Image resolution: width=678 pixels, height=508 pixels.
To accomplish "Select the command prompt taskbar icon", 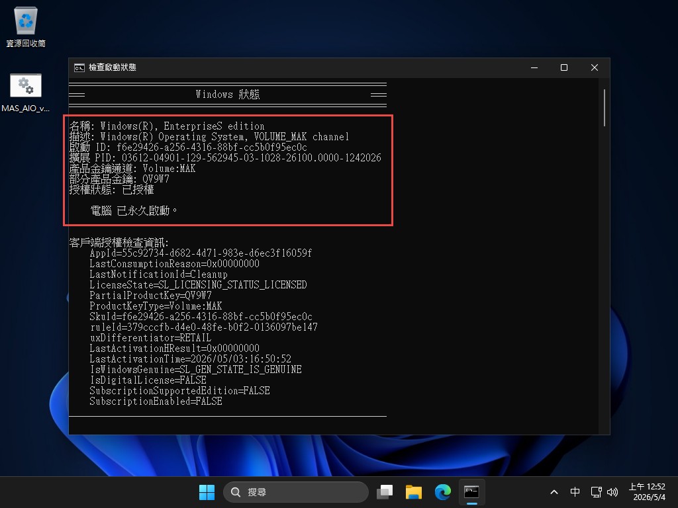I will 471,492.
